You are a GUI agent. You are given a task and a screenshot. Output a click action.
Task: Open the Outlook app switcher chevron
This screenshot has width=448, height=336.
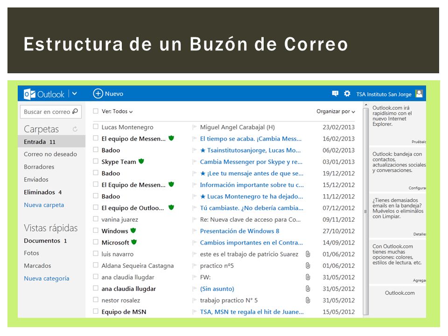74,93
